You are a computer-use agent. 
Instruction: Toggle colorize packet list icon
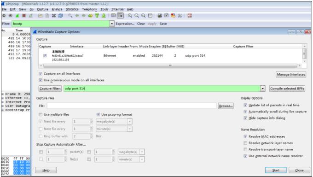click(113, 16)
